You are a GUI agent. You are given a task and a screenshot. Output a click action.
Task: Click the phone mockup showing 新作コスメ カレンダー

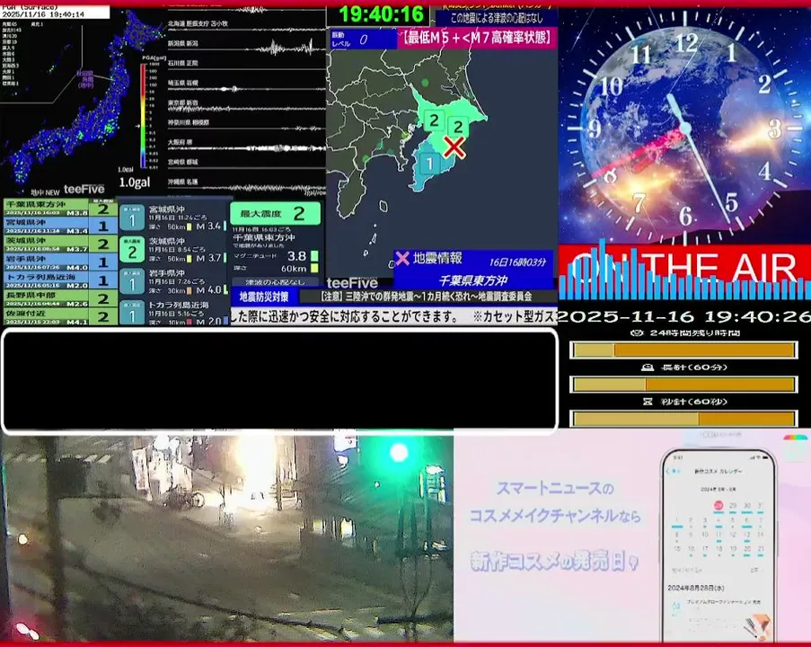718,546
